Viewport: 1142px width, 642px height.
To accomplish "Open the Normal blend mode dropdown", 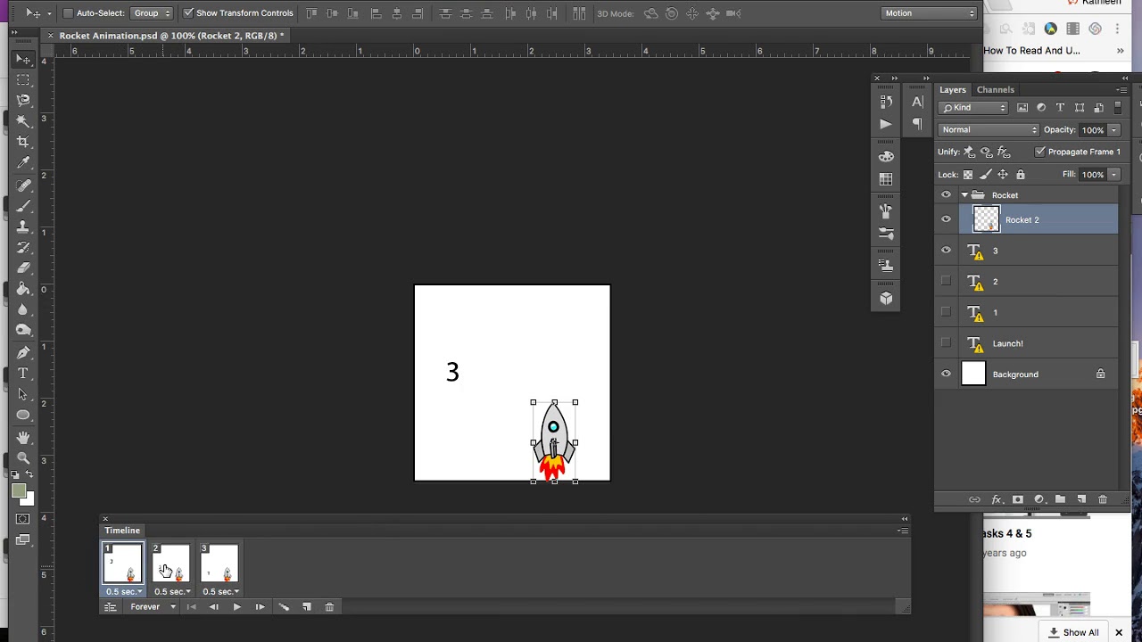I will point(989,129).
